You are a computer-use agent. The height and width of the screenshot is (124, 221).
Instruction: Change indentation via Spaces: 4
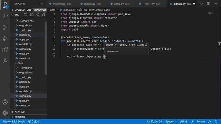(171, 122)
